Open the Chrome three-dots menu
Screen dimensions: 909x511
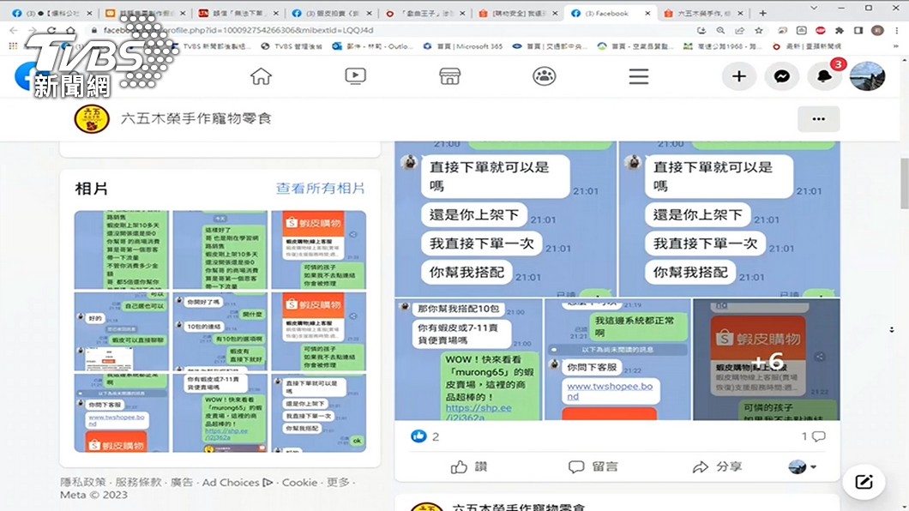(896, 30)
